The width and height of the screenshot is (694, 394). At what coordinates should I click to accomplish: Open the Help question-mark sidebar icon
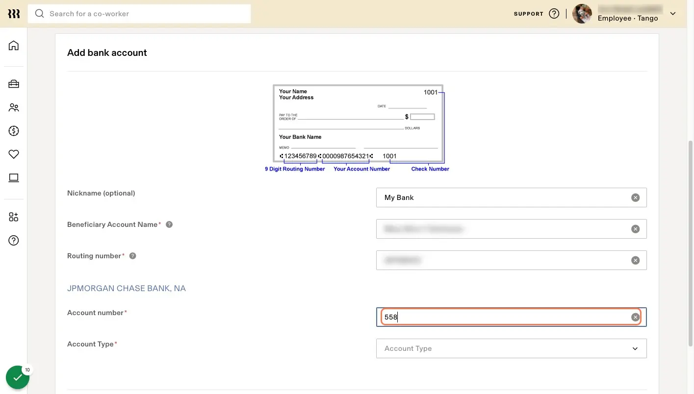pyautogui.click(x=14, y=241)
